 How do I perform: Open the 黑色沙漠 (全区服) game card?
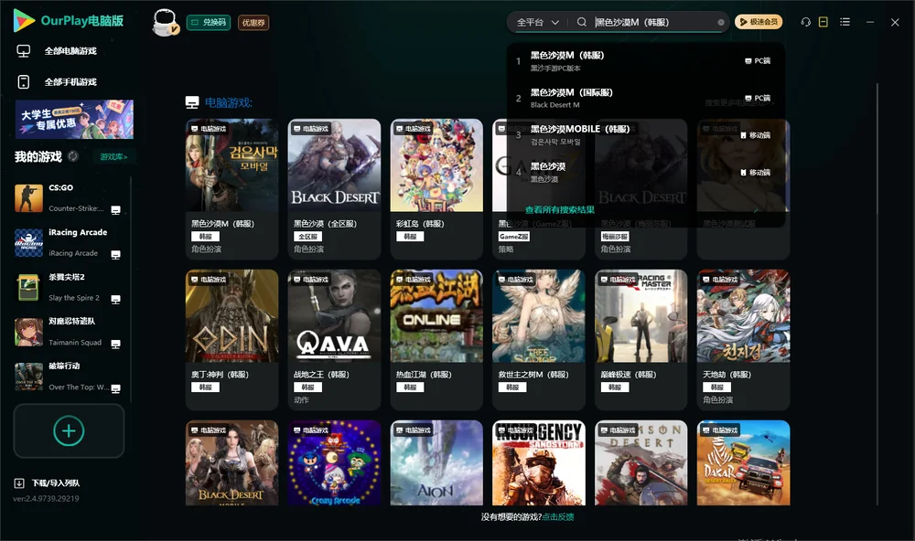[x=334, y=189]
